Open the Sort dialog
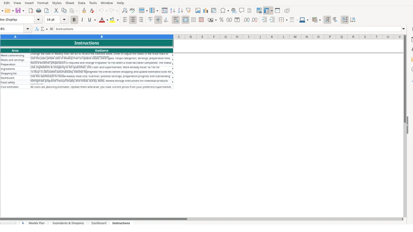Screen dimensions: 413x232 point(165,11)
